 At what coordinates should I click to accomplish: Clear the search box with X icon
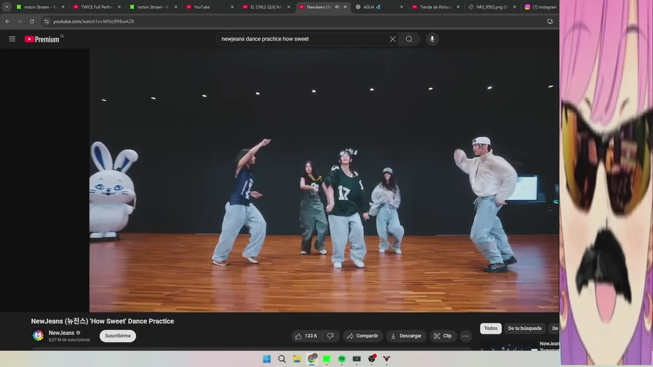click(393, 39)
